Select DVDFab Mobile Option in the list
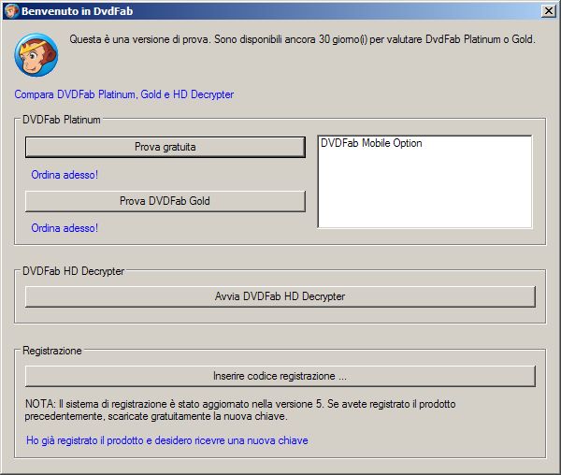The image size is (561, 475). pyautogui.click(x=371, y=144)
